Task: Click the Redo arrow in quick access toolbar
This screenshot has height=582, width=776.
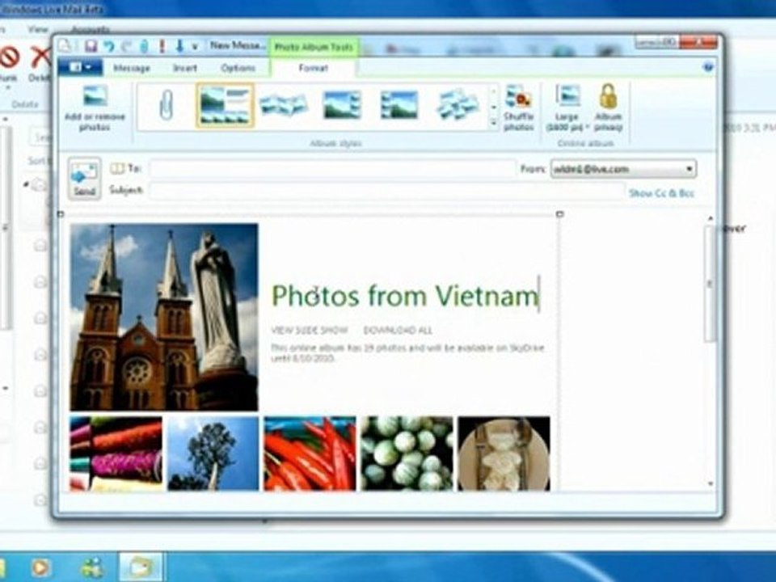Action: (x=126, y=46)
